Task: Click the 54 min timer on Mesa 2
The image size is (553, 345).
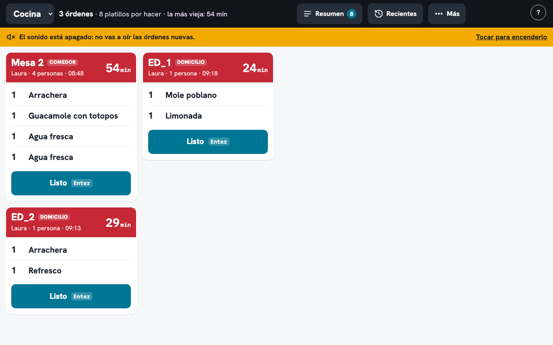Action: [x=118, y=68]
